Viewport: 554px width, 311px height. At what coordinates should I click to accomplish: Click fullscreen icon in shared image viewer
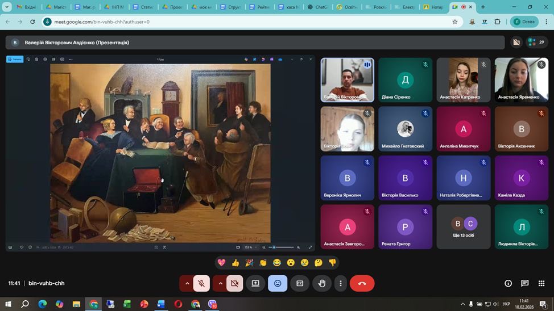310,247
